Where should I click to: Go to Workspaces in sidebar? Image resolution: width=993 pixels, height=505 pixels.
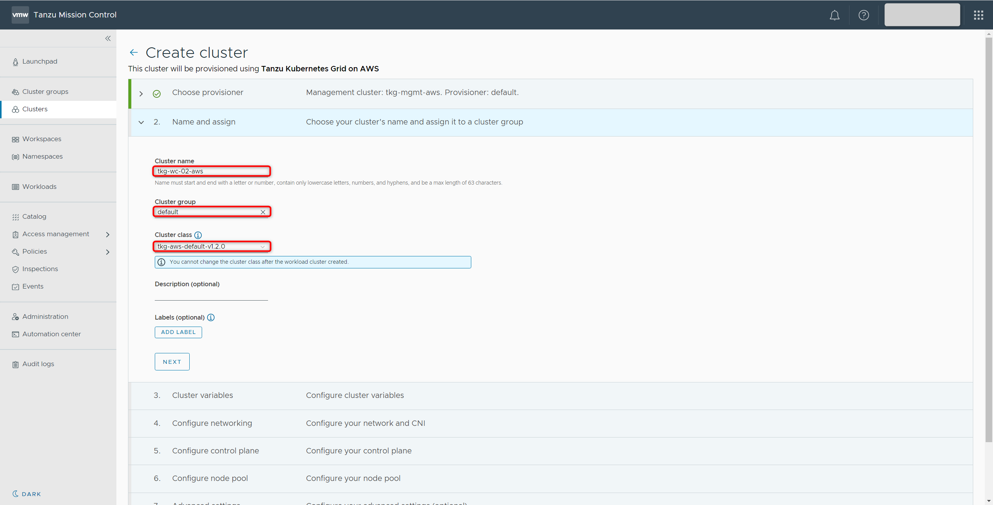pos(42,139)
